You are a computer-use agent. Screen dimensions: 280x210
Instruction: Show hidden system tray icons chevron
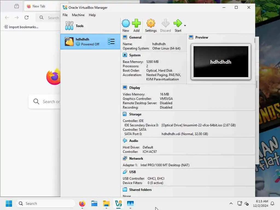[x=231, y=203]
